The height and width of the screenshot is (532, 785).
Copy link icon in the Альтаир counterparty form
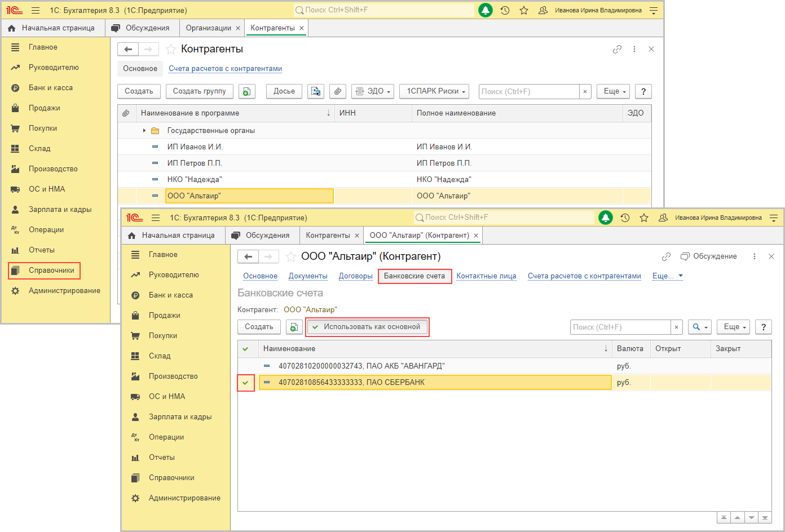(666, 256)
